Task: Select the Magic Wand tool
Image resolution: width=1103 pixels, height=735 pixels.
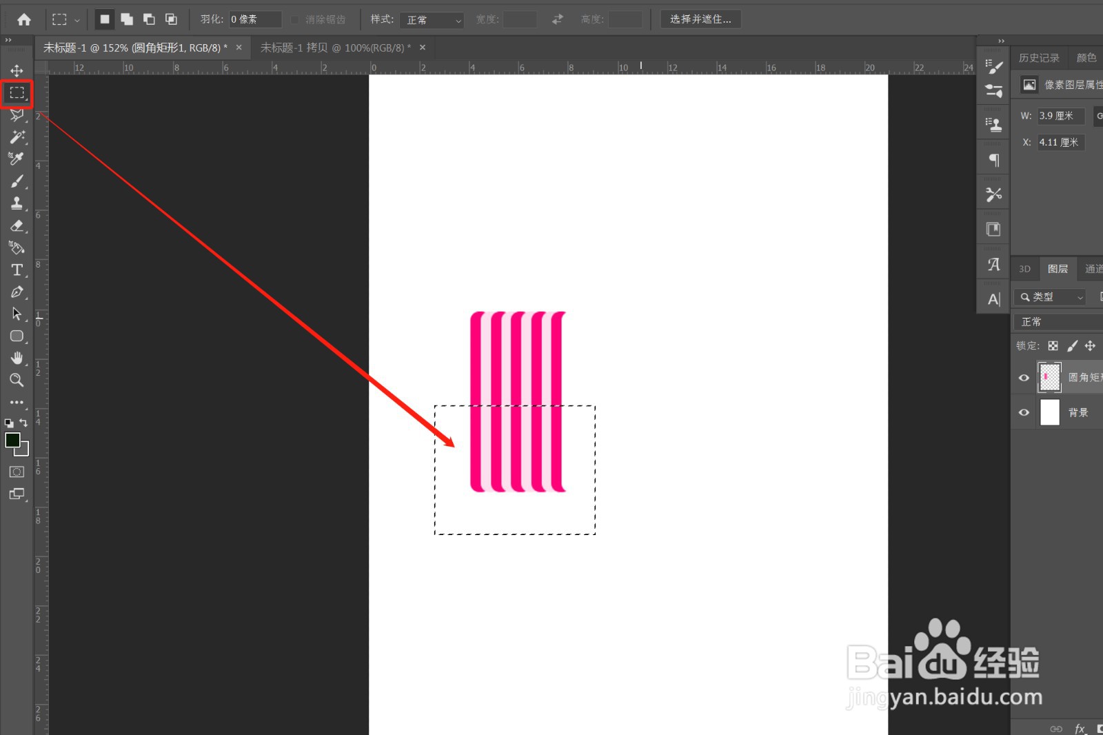Action: click(17, 137)
